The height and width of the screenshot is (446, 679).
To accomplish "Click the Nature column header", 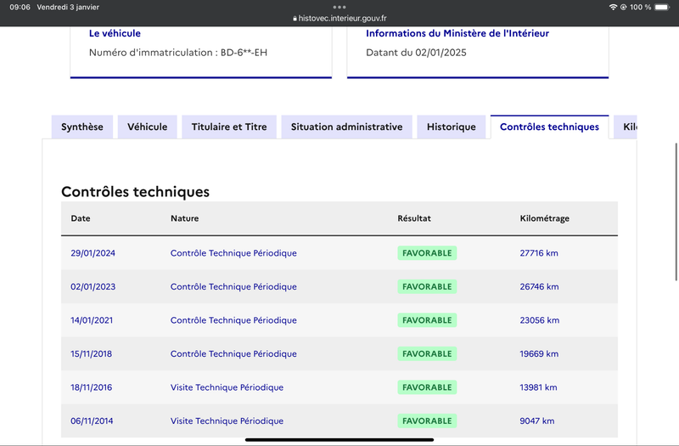I will pyautogui.click(x=184, y=218).
